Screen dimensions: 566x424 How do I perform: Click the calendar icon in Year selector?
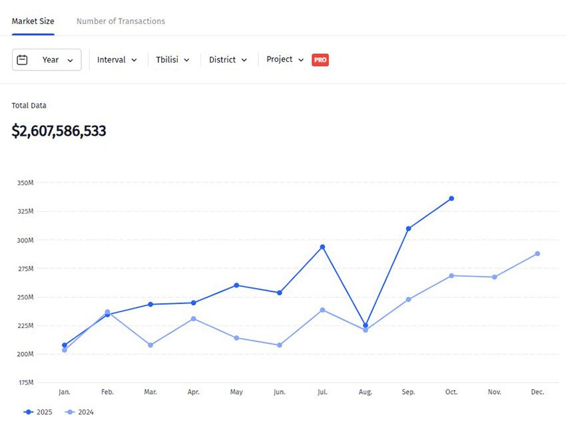click(22, 60)
